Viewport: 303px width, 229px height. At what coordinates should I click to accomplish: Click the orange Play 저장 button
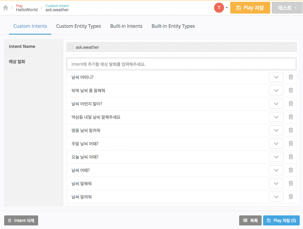click(x=250, y=8)
